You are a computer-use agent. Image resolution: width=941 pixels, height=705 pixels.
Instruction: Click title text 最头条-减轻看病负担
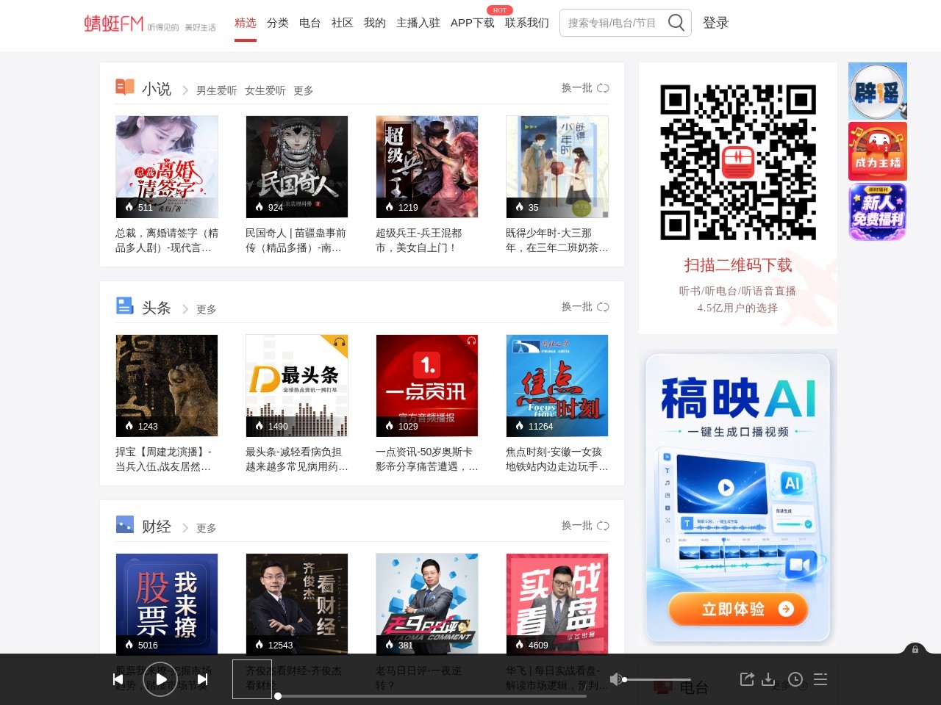click(x=293, y=452)
